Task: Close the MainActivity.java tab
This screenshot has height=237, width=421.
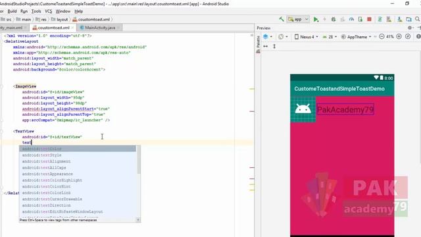Action: pos(118,28)
